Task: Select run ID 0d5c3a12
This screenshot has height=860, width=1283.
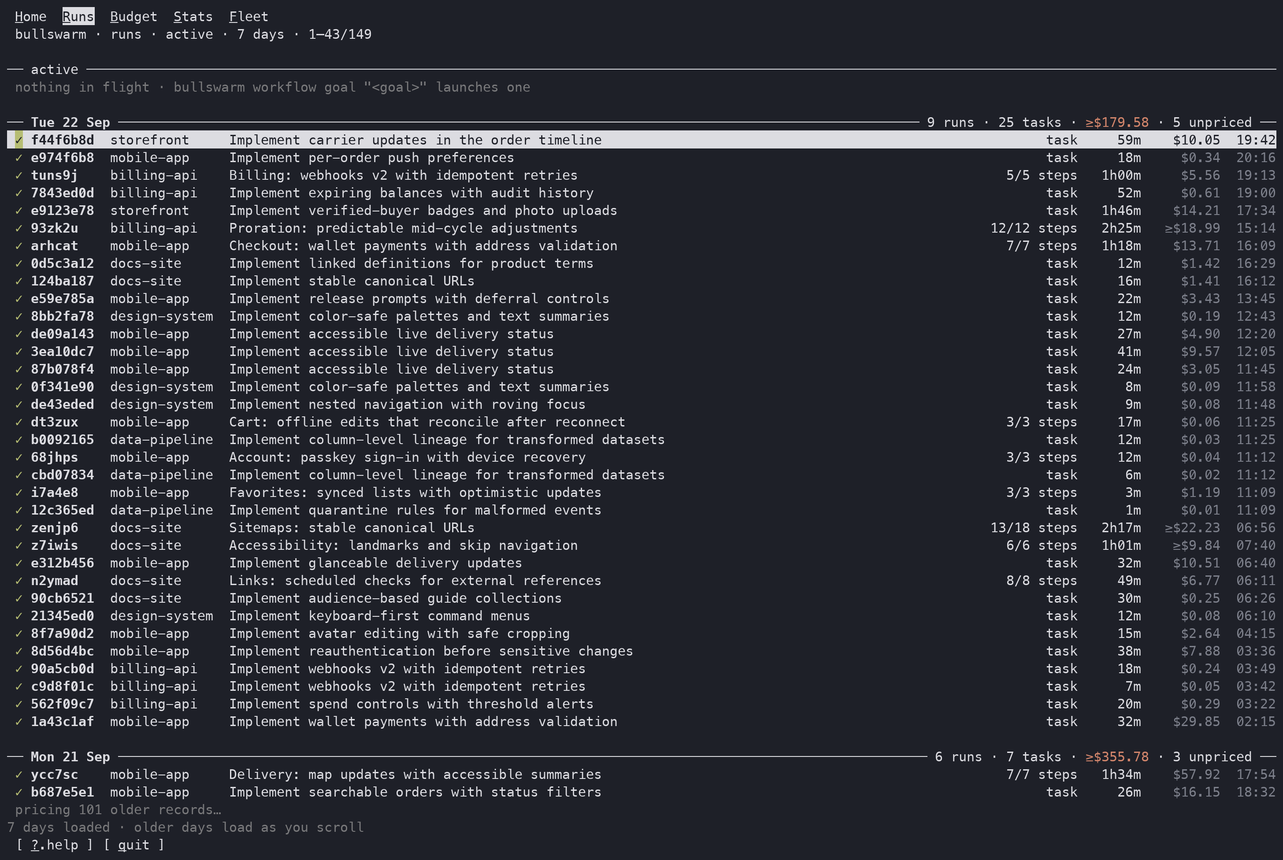Action: 63,263
